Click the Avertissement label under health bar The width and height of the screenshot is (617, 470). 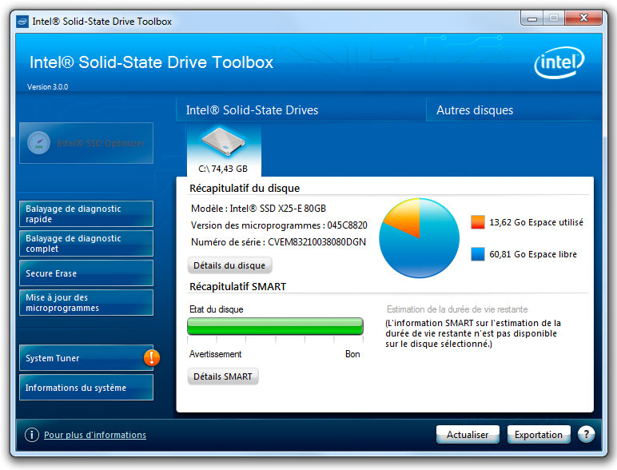pos(215,354)
